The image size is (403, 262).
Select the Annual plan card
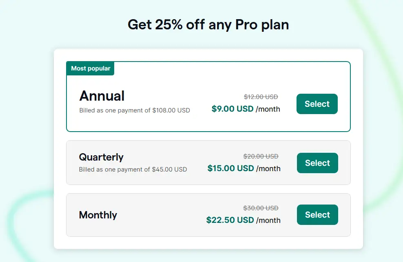(x=208, y=96)
